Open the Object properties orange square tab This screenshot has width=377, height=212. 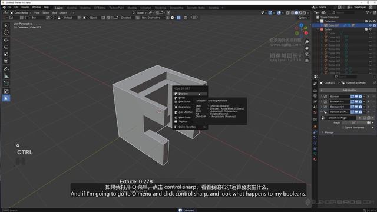315,127
